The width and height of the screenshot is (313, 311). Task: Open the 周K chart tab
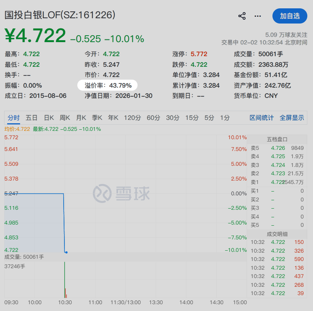point(65,118)
